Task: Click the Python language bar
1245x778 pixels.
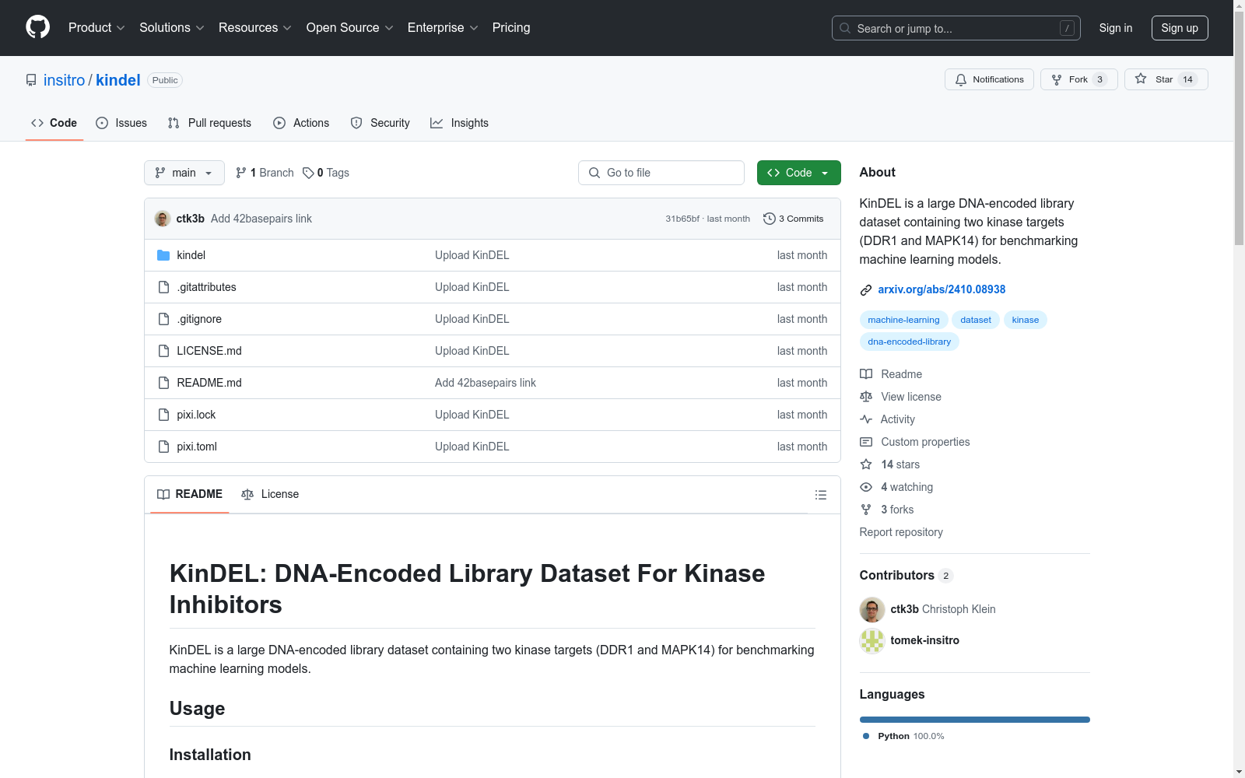Action: [x=975, y=720]
